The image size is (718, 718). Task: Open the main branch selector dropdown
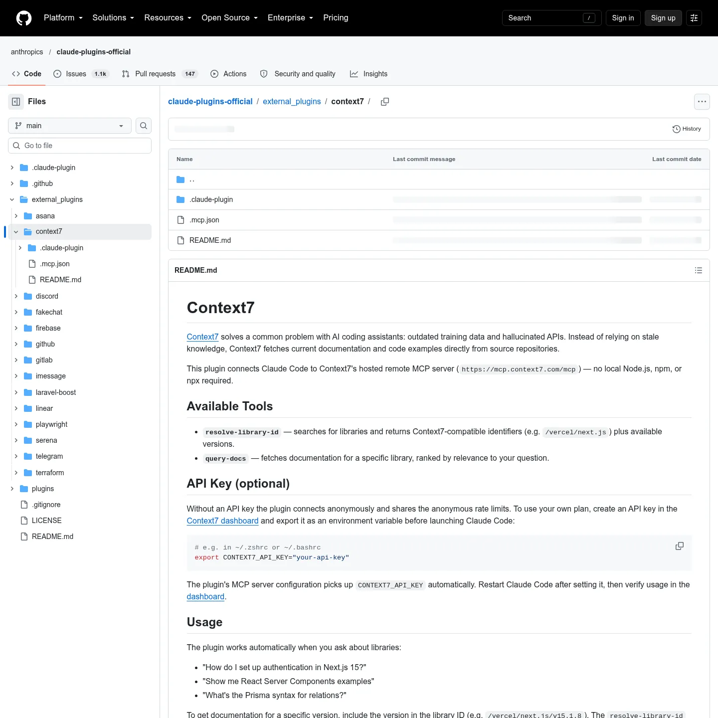70,126
